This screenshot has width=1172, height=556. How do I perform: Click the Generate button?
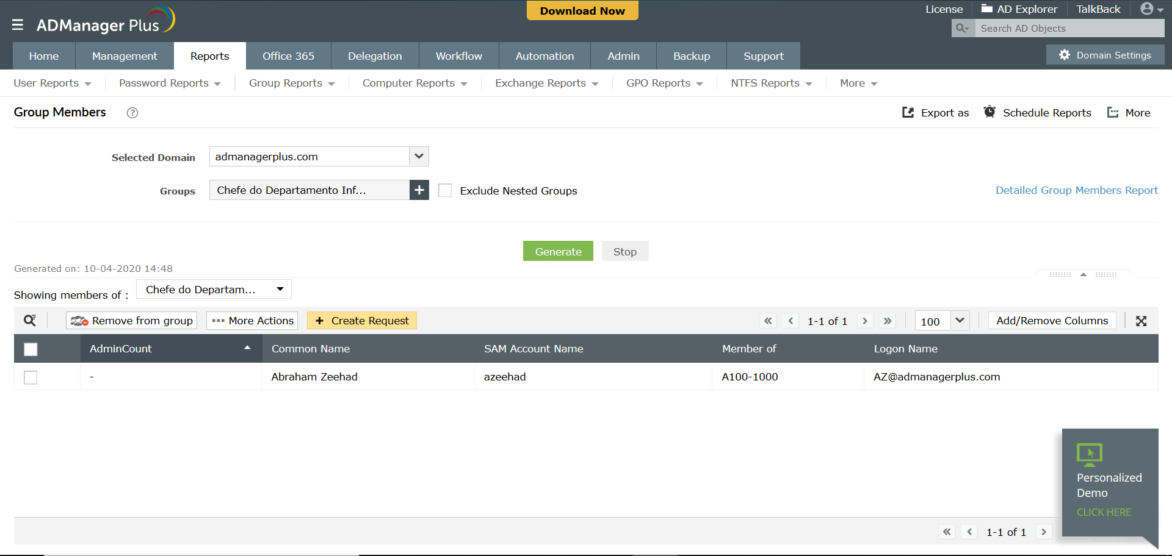pos(557,251)
